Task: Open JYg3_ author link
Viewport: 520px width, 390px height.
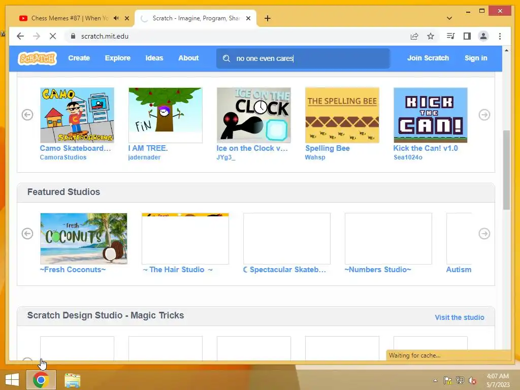Action: 226,157
